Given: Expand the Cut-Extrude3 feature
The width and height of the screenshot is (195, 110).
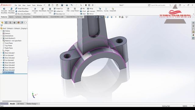Looking at the screenshot, I should tap(1, 72).
